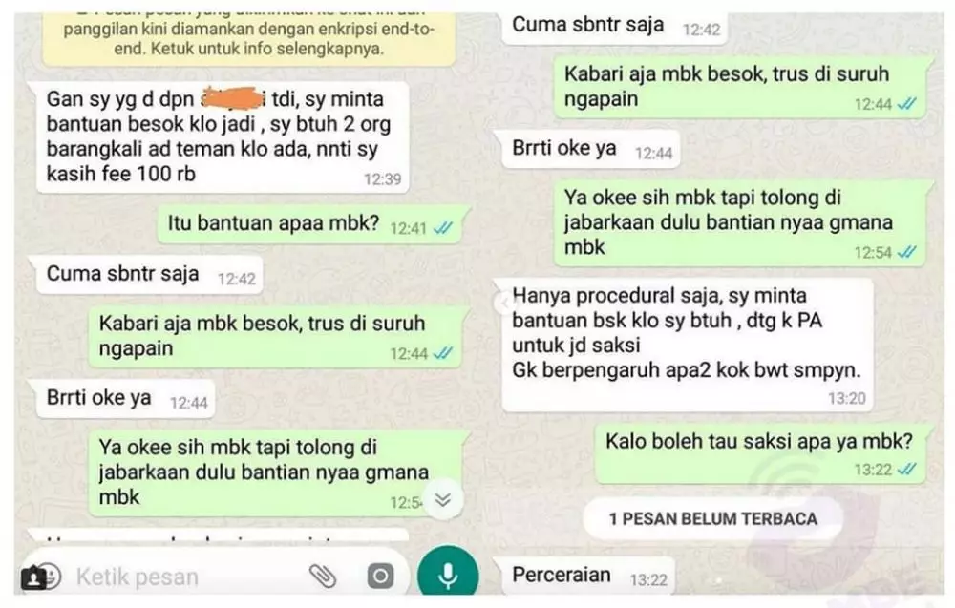The image size is (955, 608).
Task: Tap the scroll-to-bottom double chevron
Action: 443,500
